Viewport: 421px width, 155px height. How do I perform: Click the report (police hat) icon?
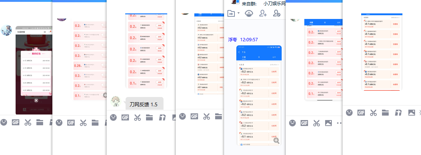[249, 13]
